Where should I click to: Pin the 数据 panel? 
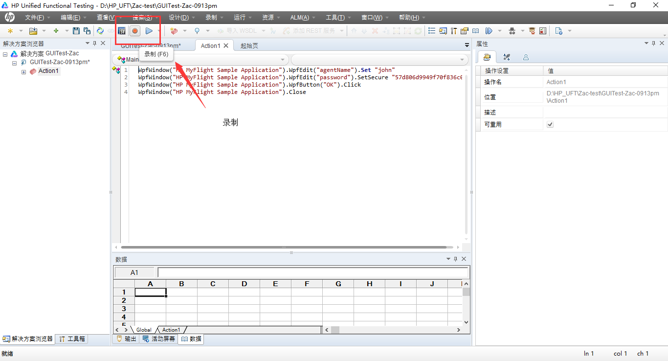(456, 259)
